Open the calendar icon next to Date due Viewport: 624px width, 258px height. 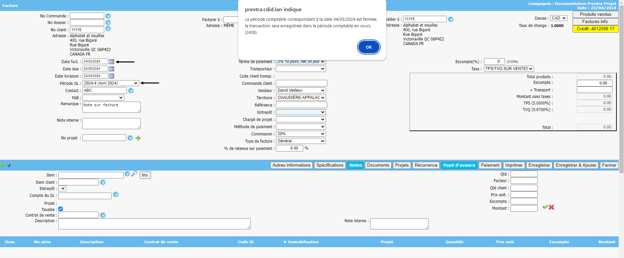pos(111,69)
